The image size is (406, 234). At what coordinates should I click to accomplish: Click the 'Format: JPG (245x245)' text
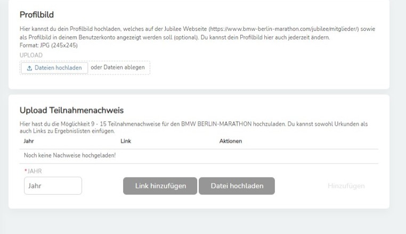click(x=48, y=46)
